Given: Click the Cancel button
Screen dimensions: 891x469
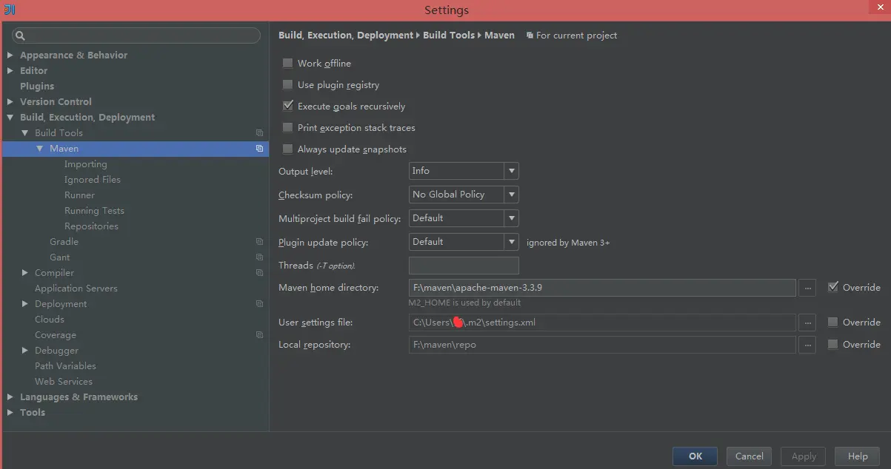Looking at the screenshot, I should pos(750,456).
